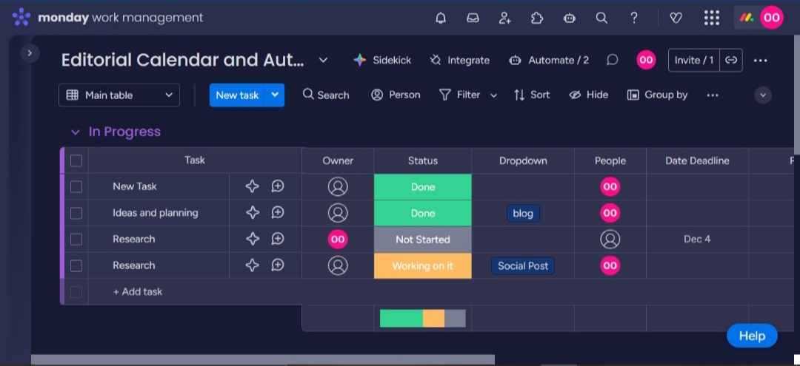This screenshot has height=366, width=800.
Task: Copy the board link icon beside Invite
Action: pos(731,60)
